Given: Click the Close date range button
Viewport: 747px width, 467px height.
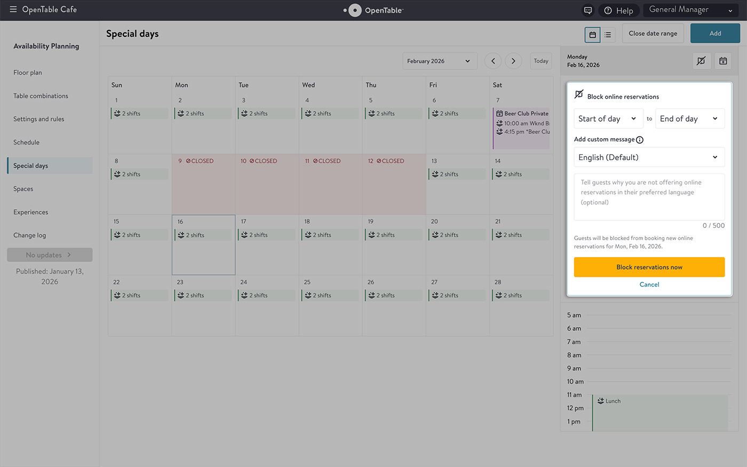Looking at the screenshot, I should [x=653, y=33].
